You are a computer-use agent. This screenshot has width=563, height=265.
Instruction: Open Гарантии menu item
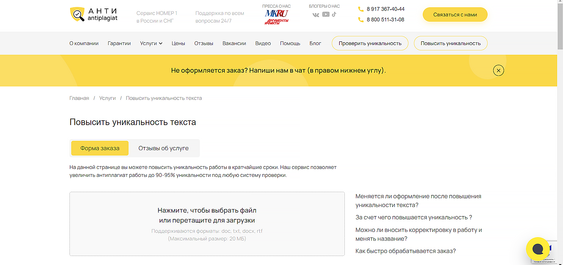click(x=119, y=43)
